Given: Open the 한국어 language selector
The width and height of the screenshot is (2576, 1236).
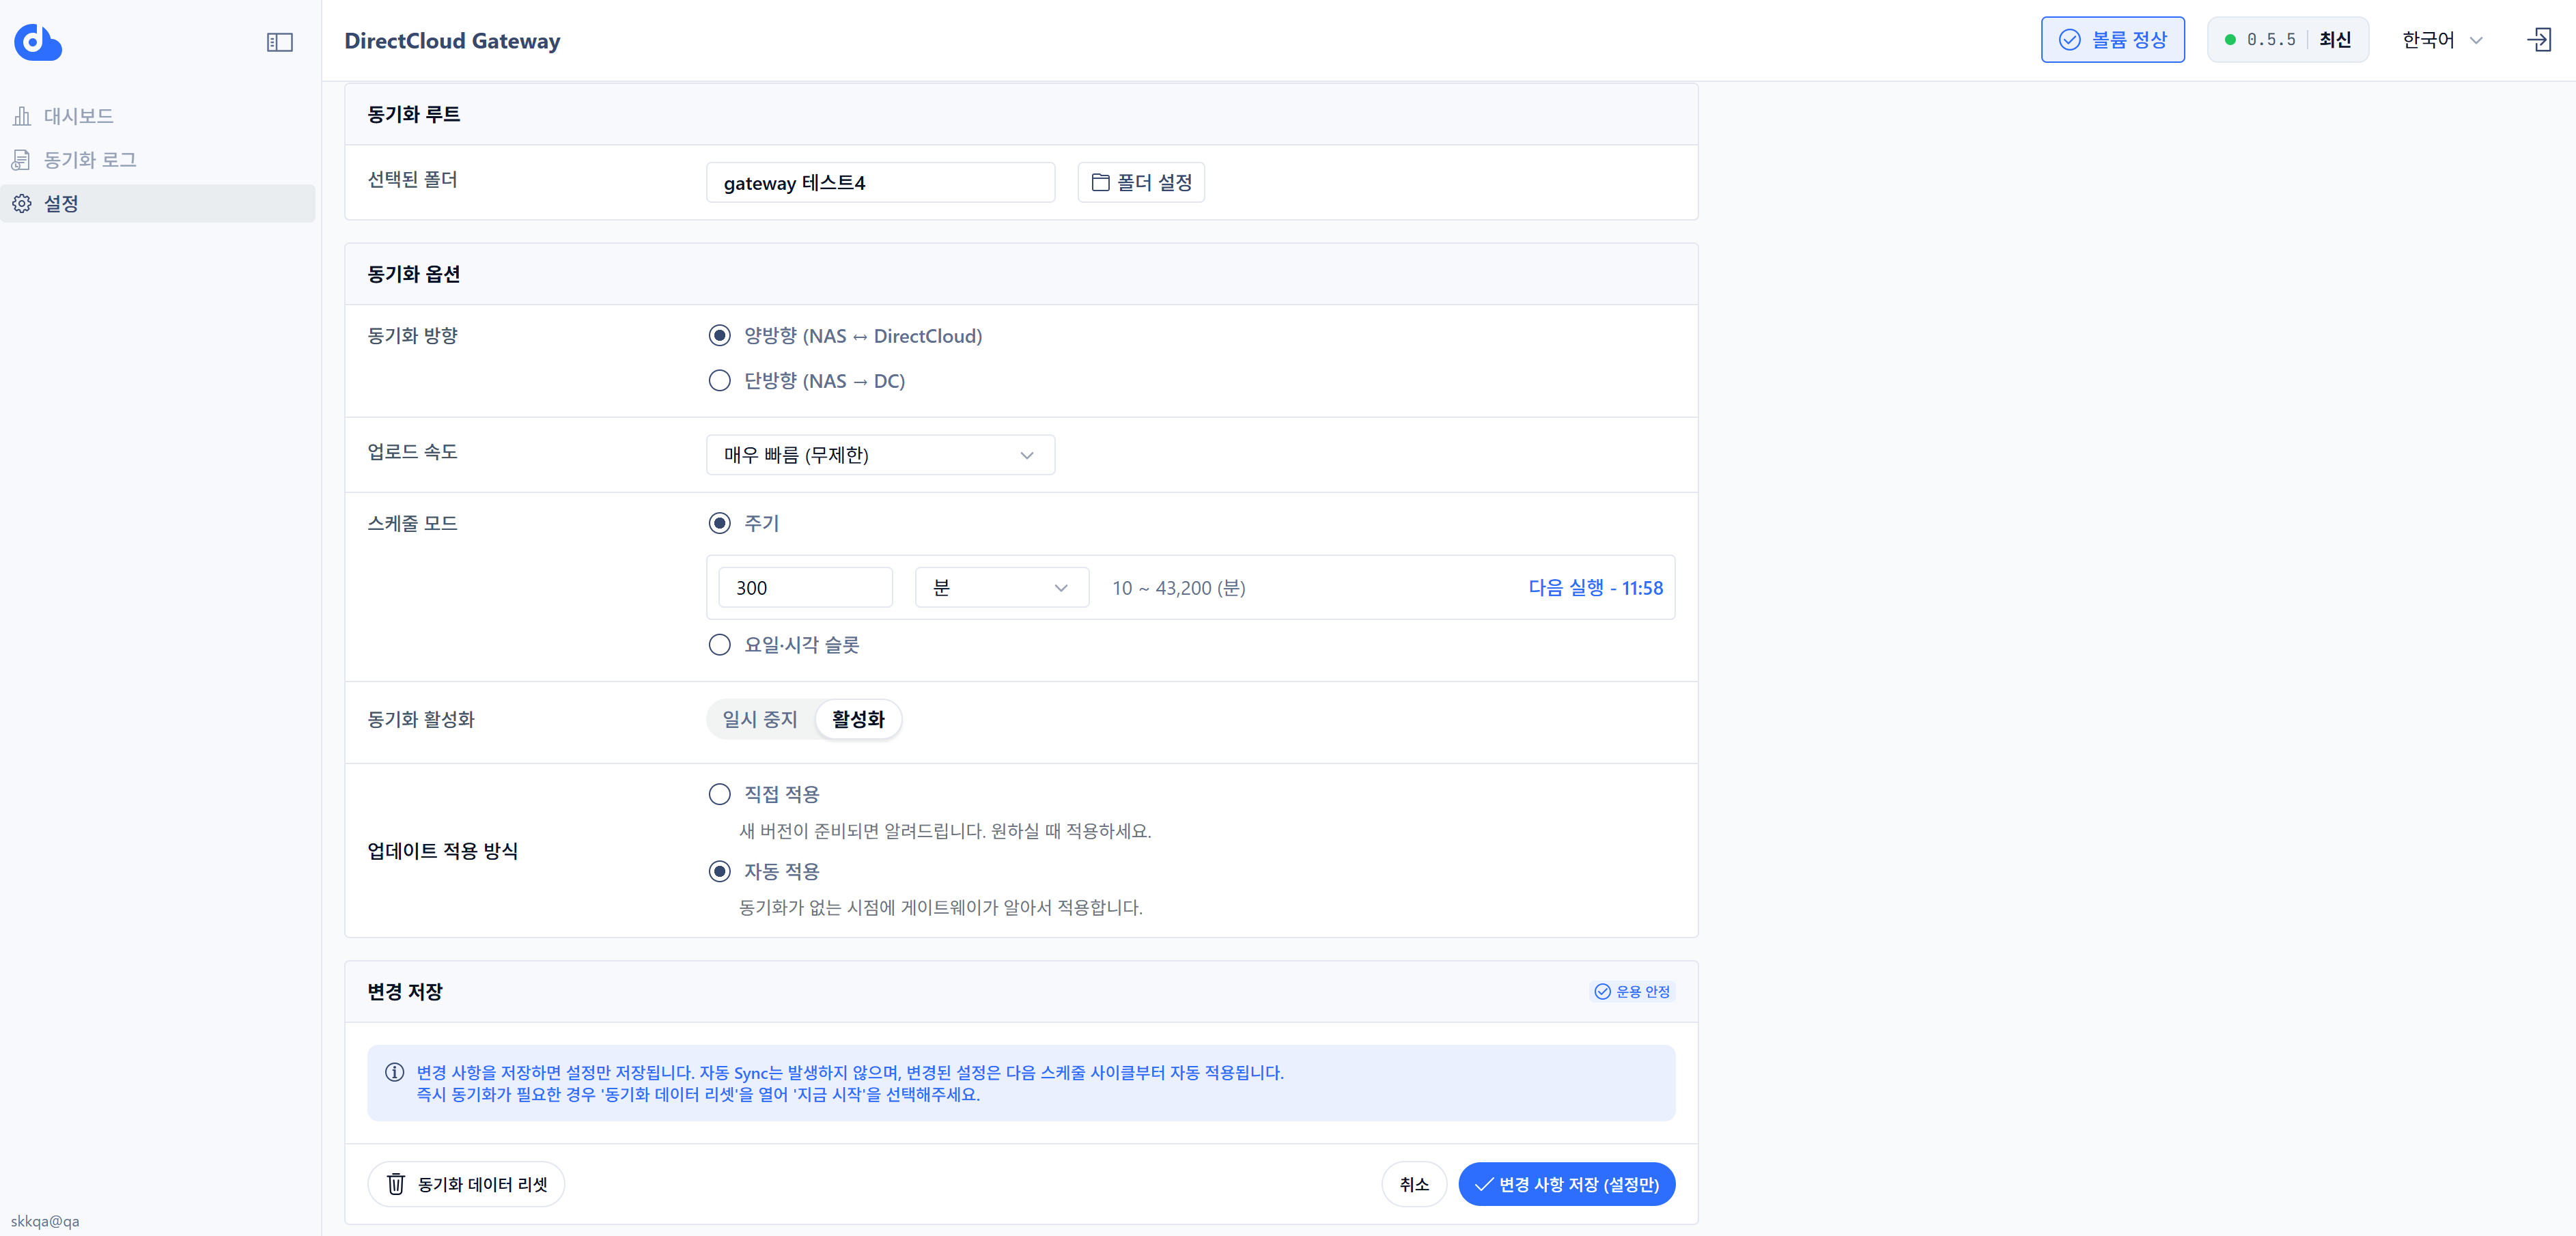Looking at the screenshot, I should pyautogui.click(x=2442, y=40).
